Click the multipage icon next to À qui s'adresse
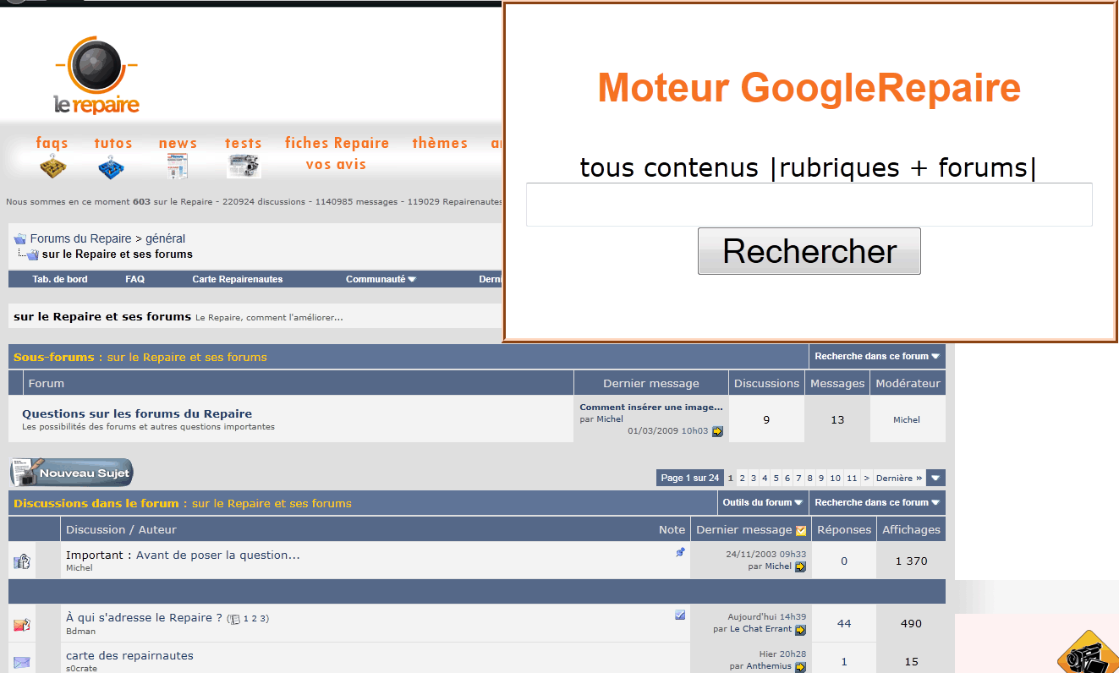The width and height of the screenshot is (1119, 673). [236, 619]
